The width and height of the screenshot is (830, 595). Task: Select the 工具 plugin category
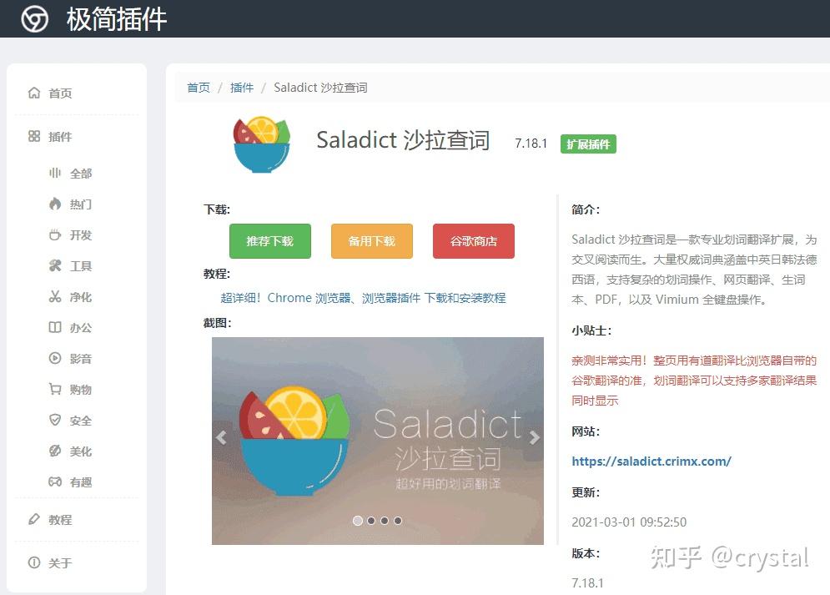coord(81,265)
